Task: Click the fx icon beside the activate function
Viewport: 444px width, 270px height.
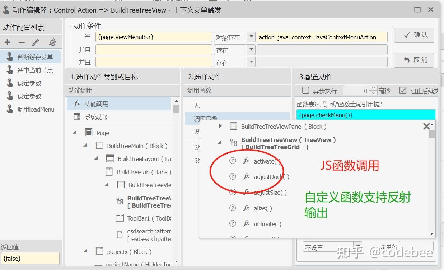Action: point(246,161)
